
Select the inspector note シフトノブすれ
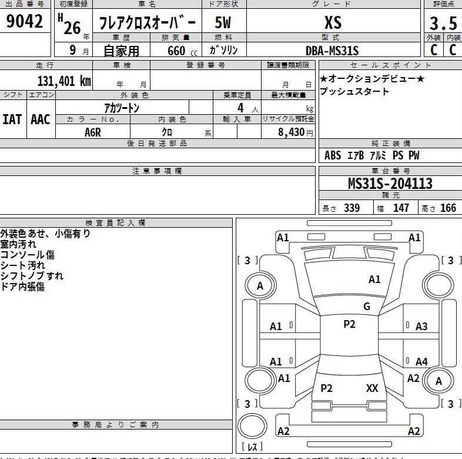(32, 276)
